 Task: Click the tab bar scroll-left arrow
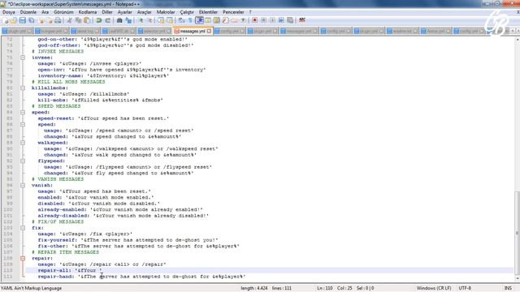tap(513, 31)
